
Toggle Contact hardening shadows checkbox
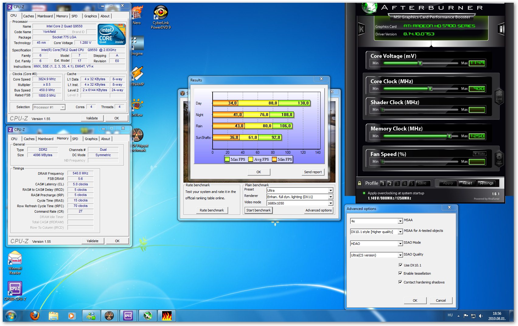[400, 282]
